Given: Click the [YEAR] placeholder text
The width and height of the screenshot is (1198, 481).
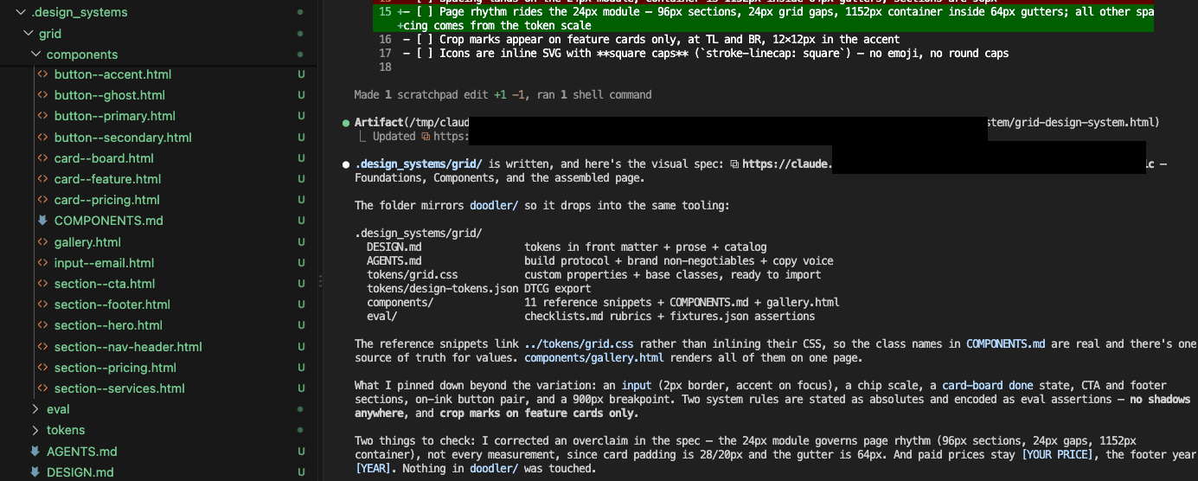Looking at the screenshot, I should pyautogui.click(x=374, y=469).
